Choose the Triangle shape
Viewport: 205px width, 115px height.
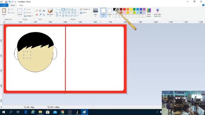tap(75, 10)
